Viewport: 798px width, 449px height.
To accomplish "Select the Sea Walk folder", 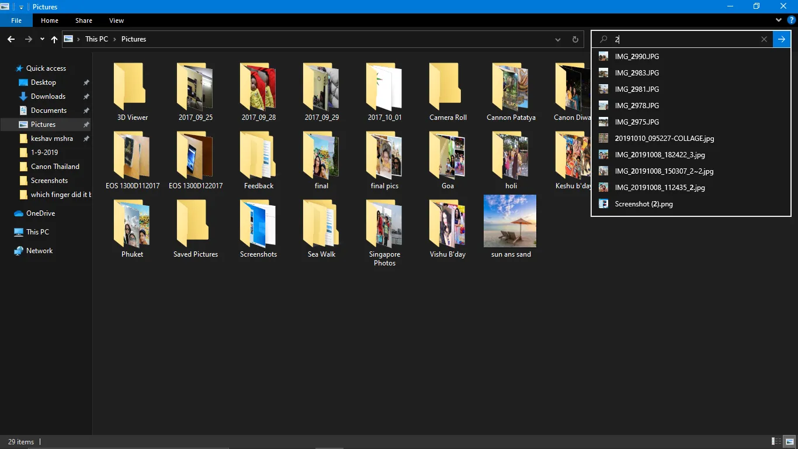I will click(322, 229).
